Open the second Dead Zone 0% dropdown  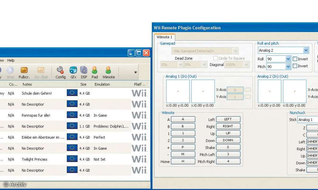(x=196, y=65)
